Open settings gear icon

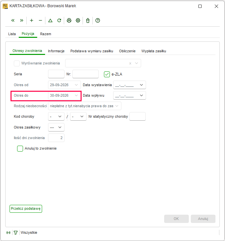(x=78, y=20)
